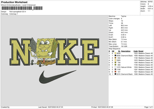Click the 'Description' column header
Image resolution: width=154 pixels, height=109 pixels.
[126, 51]
